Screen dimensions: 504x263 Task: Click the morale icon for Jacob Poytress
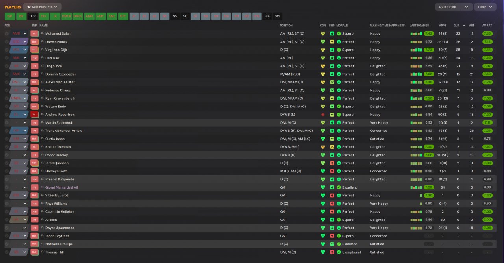pos(339,236)
